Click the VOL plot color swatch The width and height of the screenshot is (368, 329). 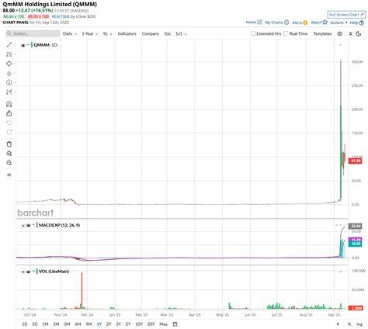click(x=36, y=272)
